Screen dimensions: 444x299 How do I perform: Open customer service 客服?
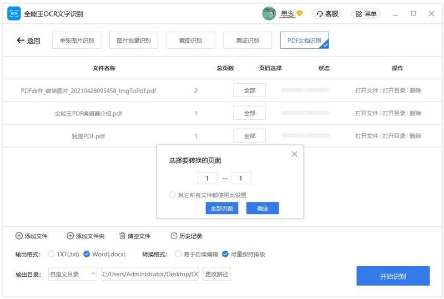(x=327, y=13)
